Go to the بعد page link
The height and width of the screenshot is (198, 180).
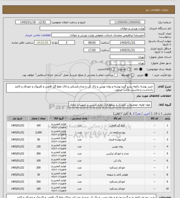click(x=139, y=114)
